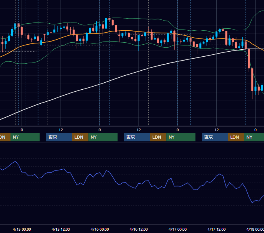
Task: Click the 4/16 00:00 date label
Action: pyautogui.click(x=100, y=229)
